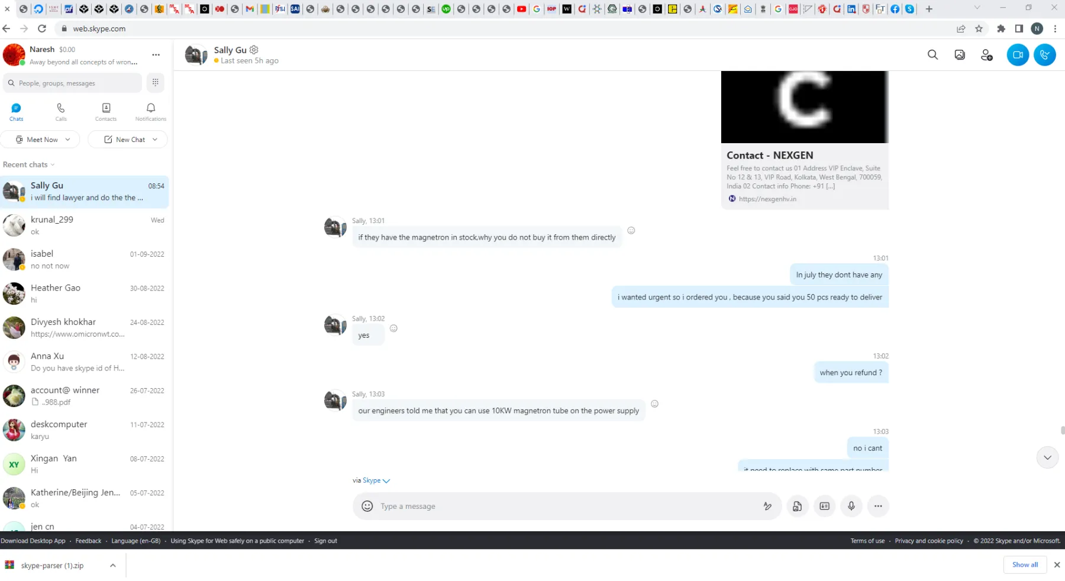Switch to the Contacts tab
The image size is (1065, 581).
106,112
